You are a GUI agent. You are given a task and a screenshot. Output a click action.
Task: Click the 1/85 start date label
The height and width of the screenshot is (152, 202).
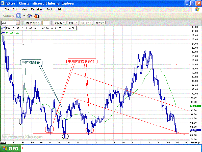[3, 143]
